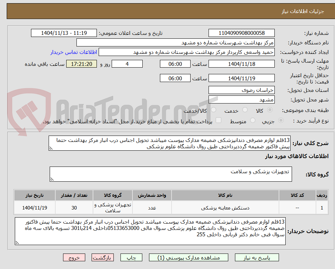Click the مشهد city field
This screenshot has height=269, width=335.
241,100
